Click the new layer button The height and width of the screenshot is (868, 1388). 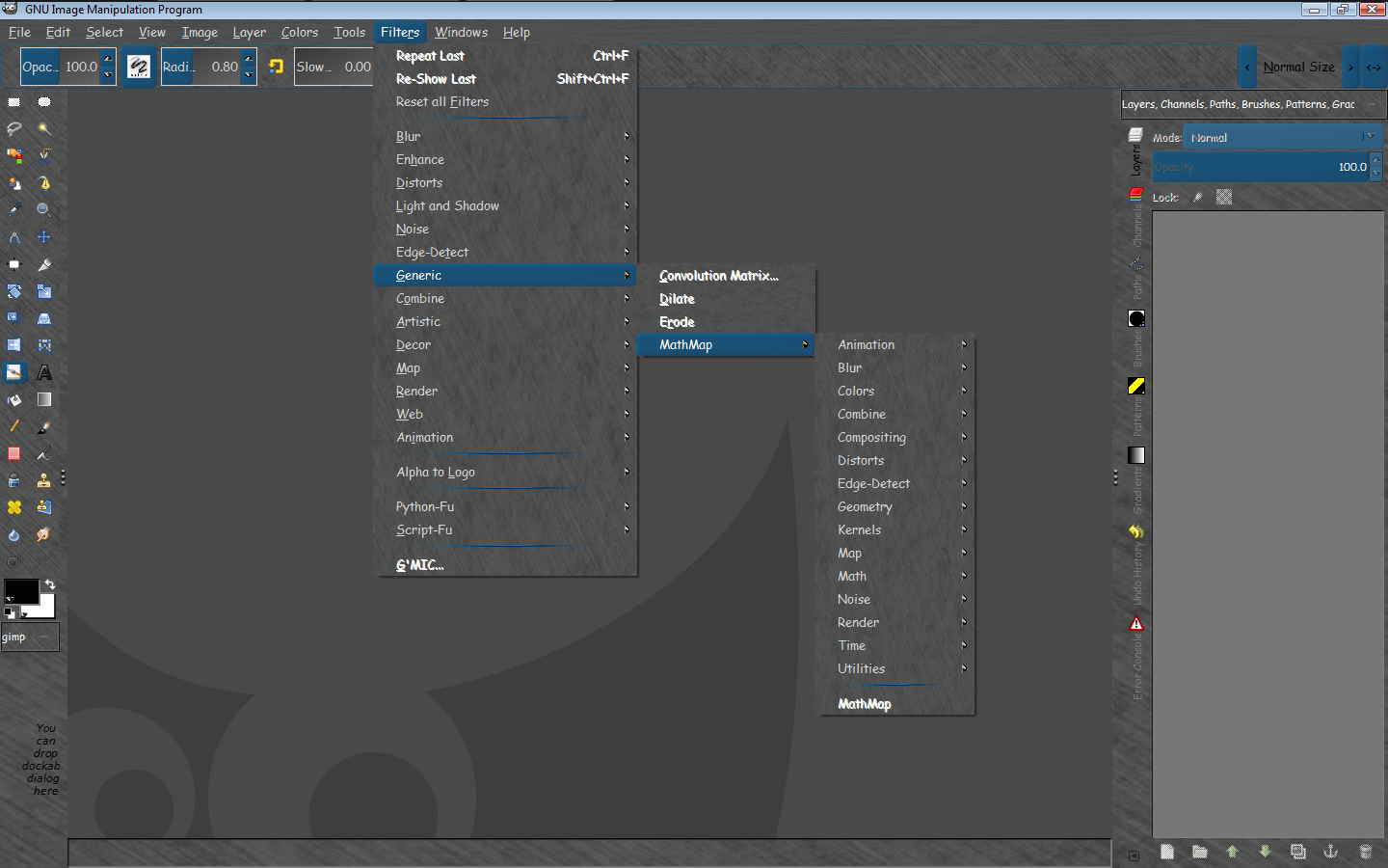pyautogui.click(x=1167, y=852)
